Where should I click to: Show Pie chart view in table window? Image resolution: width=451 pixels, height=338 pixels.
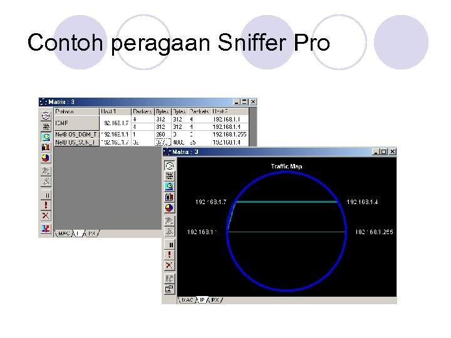[x=46, y=158]
